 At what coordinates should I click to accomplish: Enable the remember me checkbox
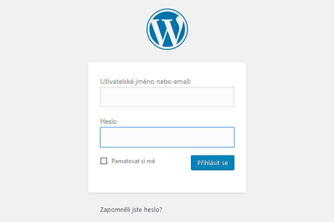click(x=104, y=162)
